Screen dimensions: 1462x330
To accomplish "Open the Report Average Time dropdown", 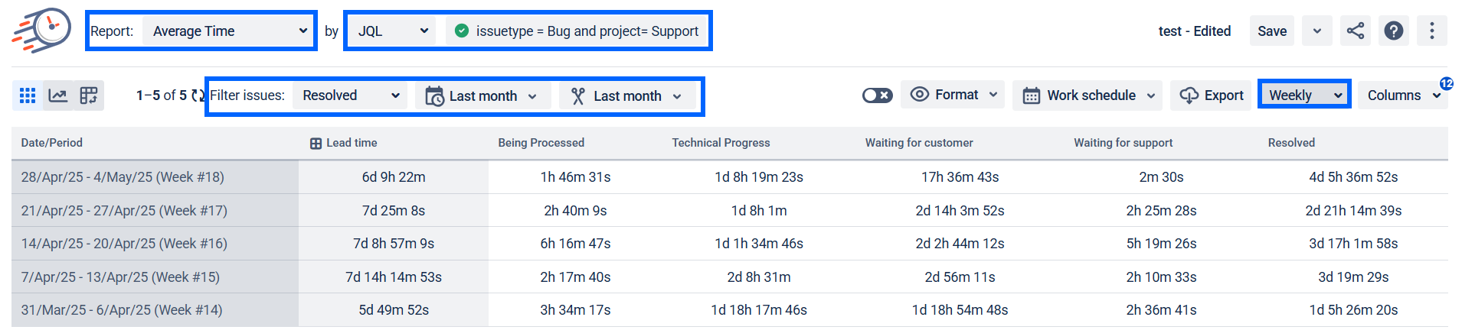I will click(228, 31).
